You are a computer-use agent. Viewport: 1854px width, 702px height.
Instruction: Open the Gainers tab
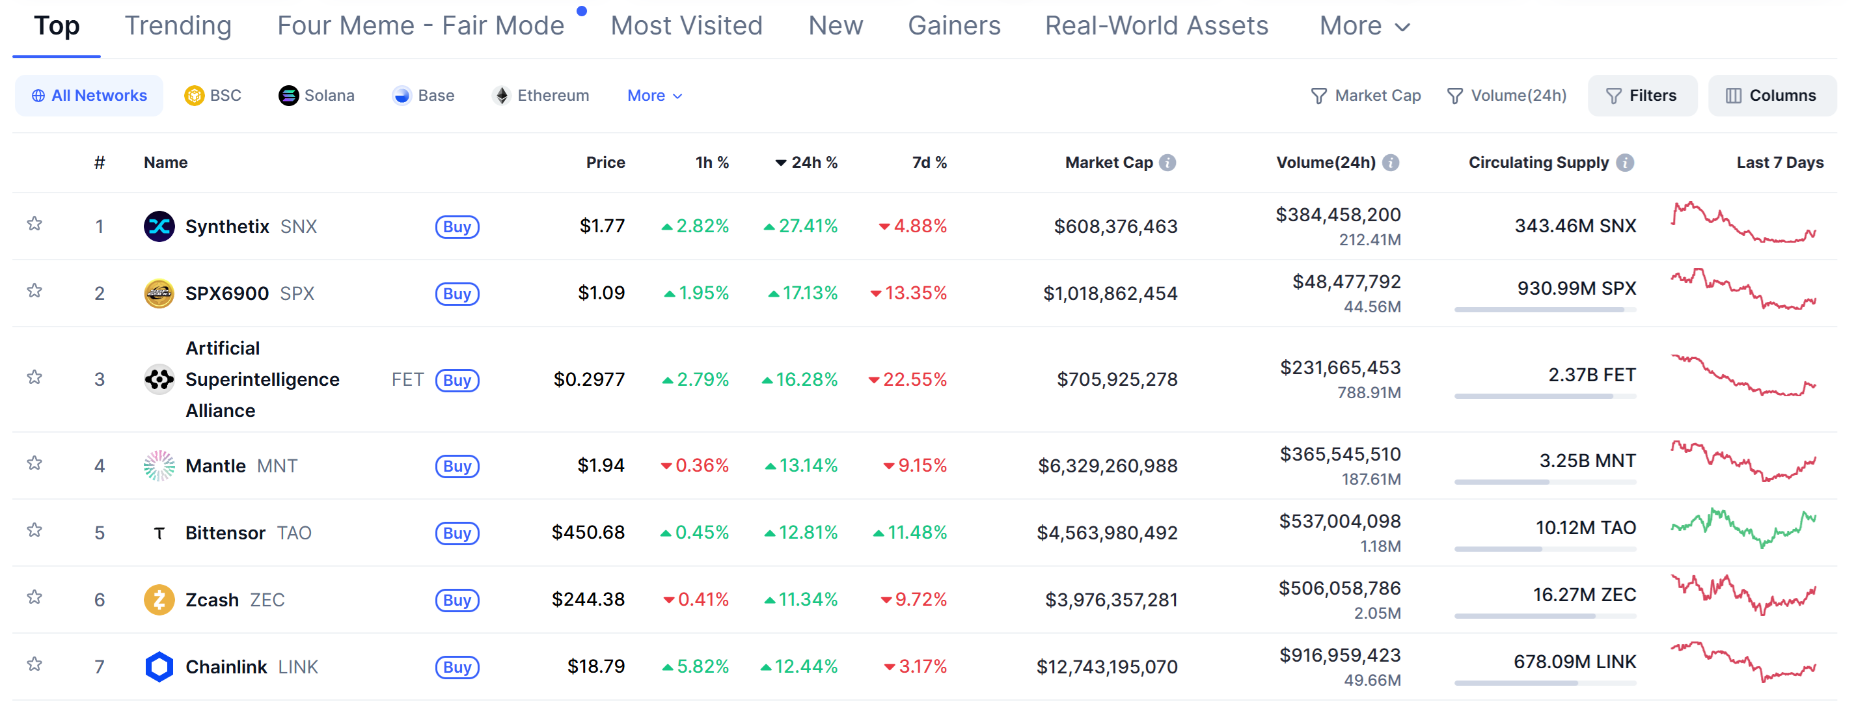pyautogui.click(x=953, y=27)
